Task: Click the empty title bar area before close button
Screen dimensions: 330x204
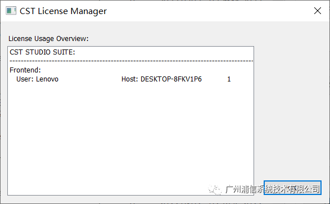Action: tap(209, 11)
